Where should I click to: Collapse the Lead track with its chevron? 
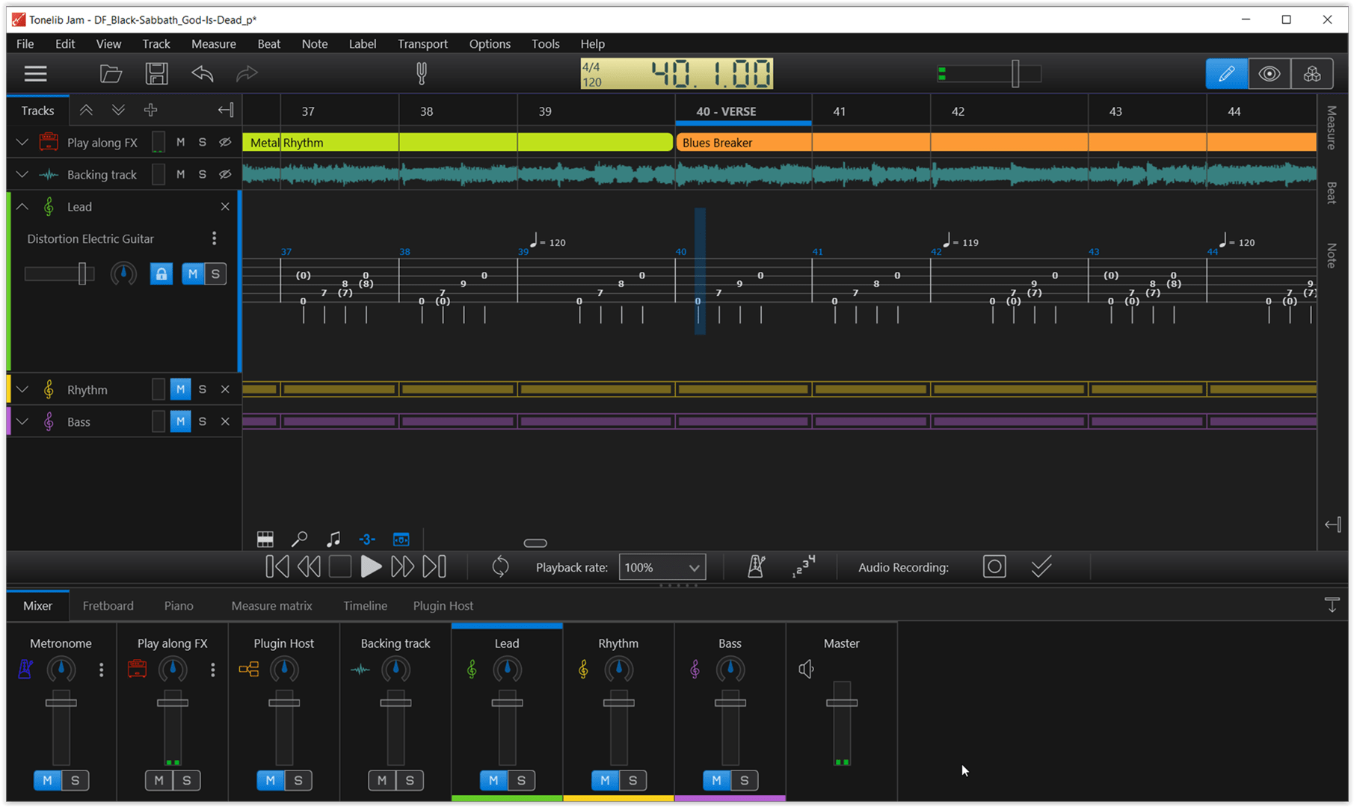coord(21,206)
